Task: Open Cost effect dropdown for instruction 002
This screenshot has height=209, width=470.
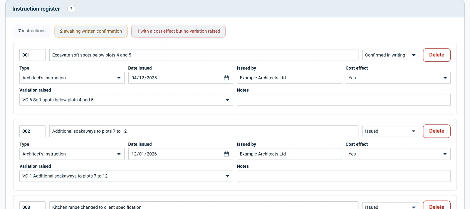Action: coord(398,154)
